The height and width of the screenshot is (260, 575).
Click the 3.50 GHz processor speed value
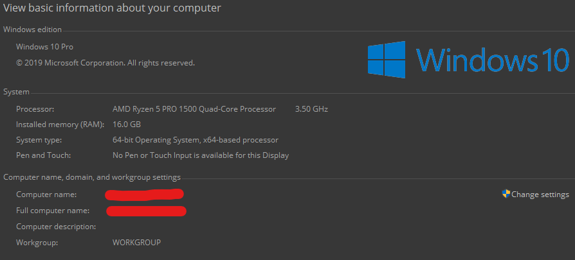(x=311, y=109)
